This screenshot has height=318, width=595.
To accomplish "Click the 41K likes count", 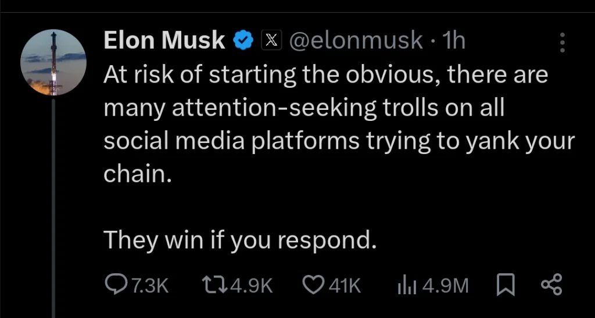I will tap(345, 286).
